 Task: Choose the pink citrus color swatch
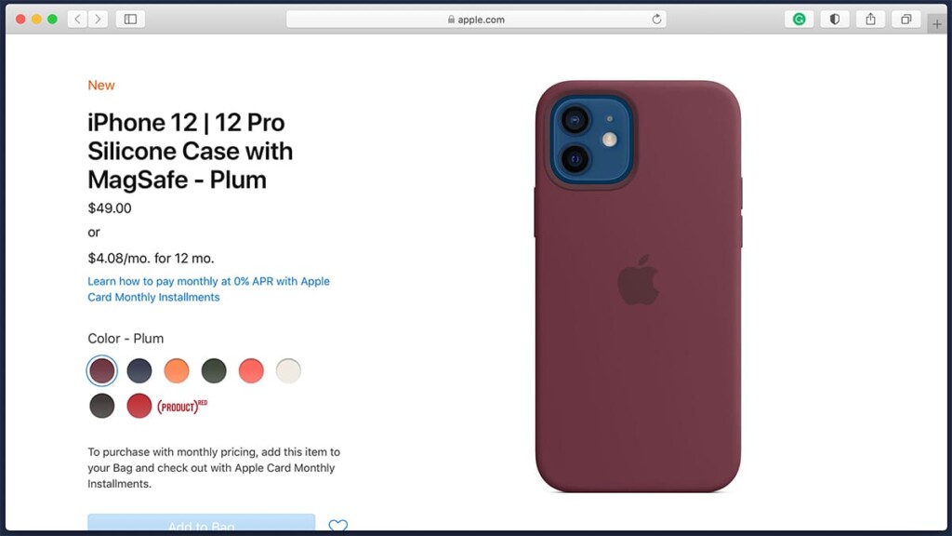click(x=251, y=370)
